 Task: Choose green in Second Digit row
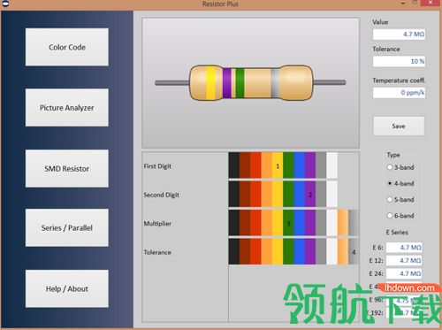[288, 194]
